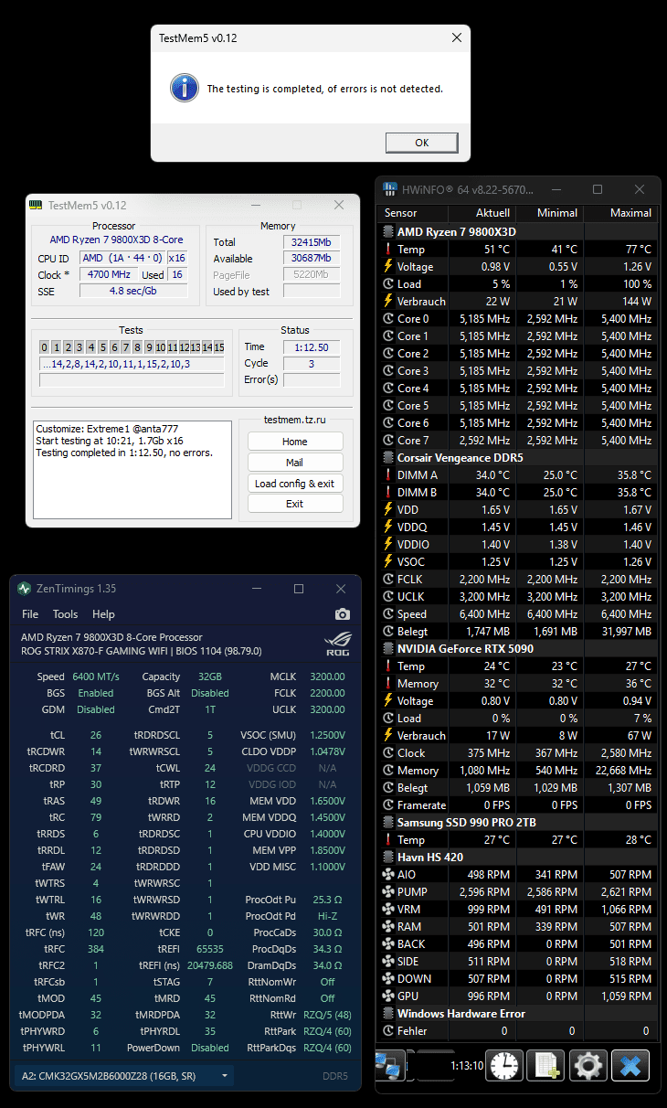Select the UCLK sensor row in HWiNFO
Screen dimensions: 667x1108
click(x=517, y=596)
